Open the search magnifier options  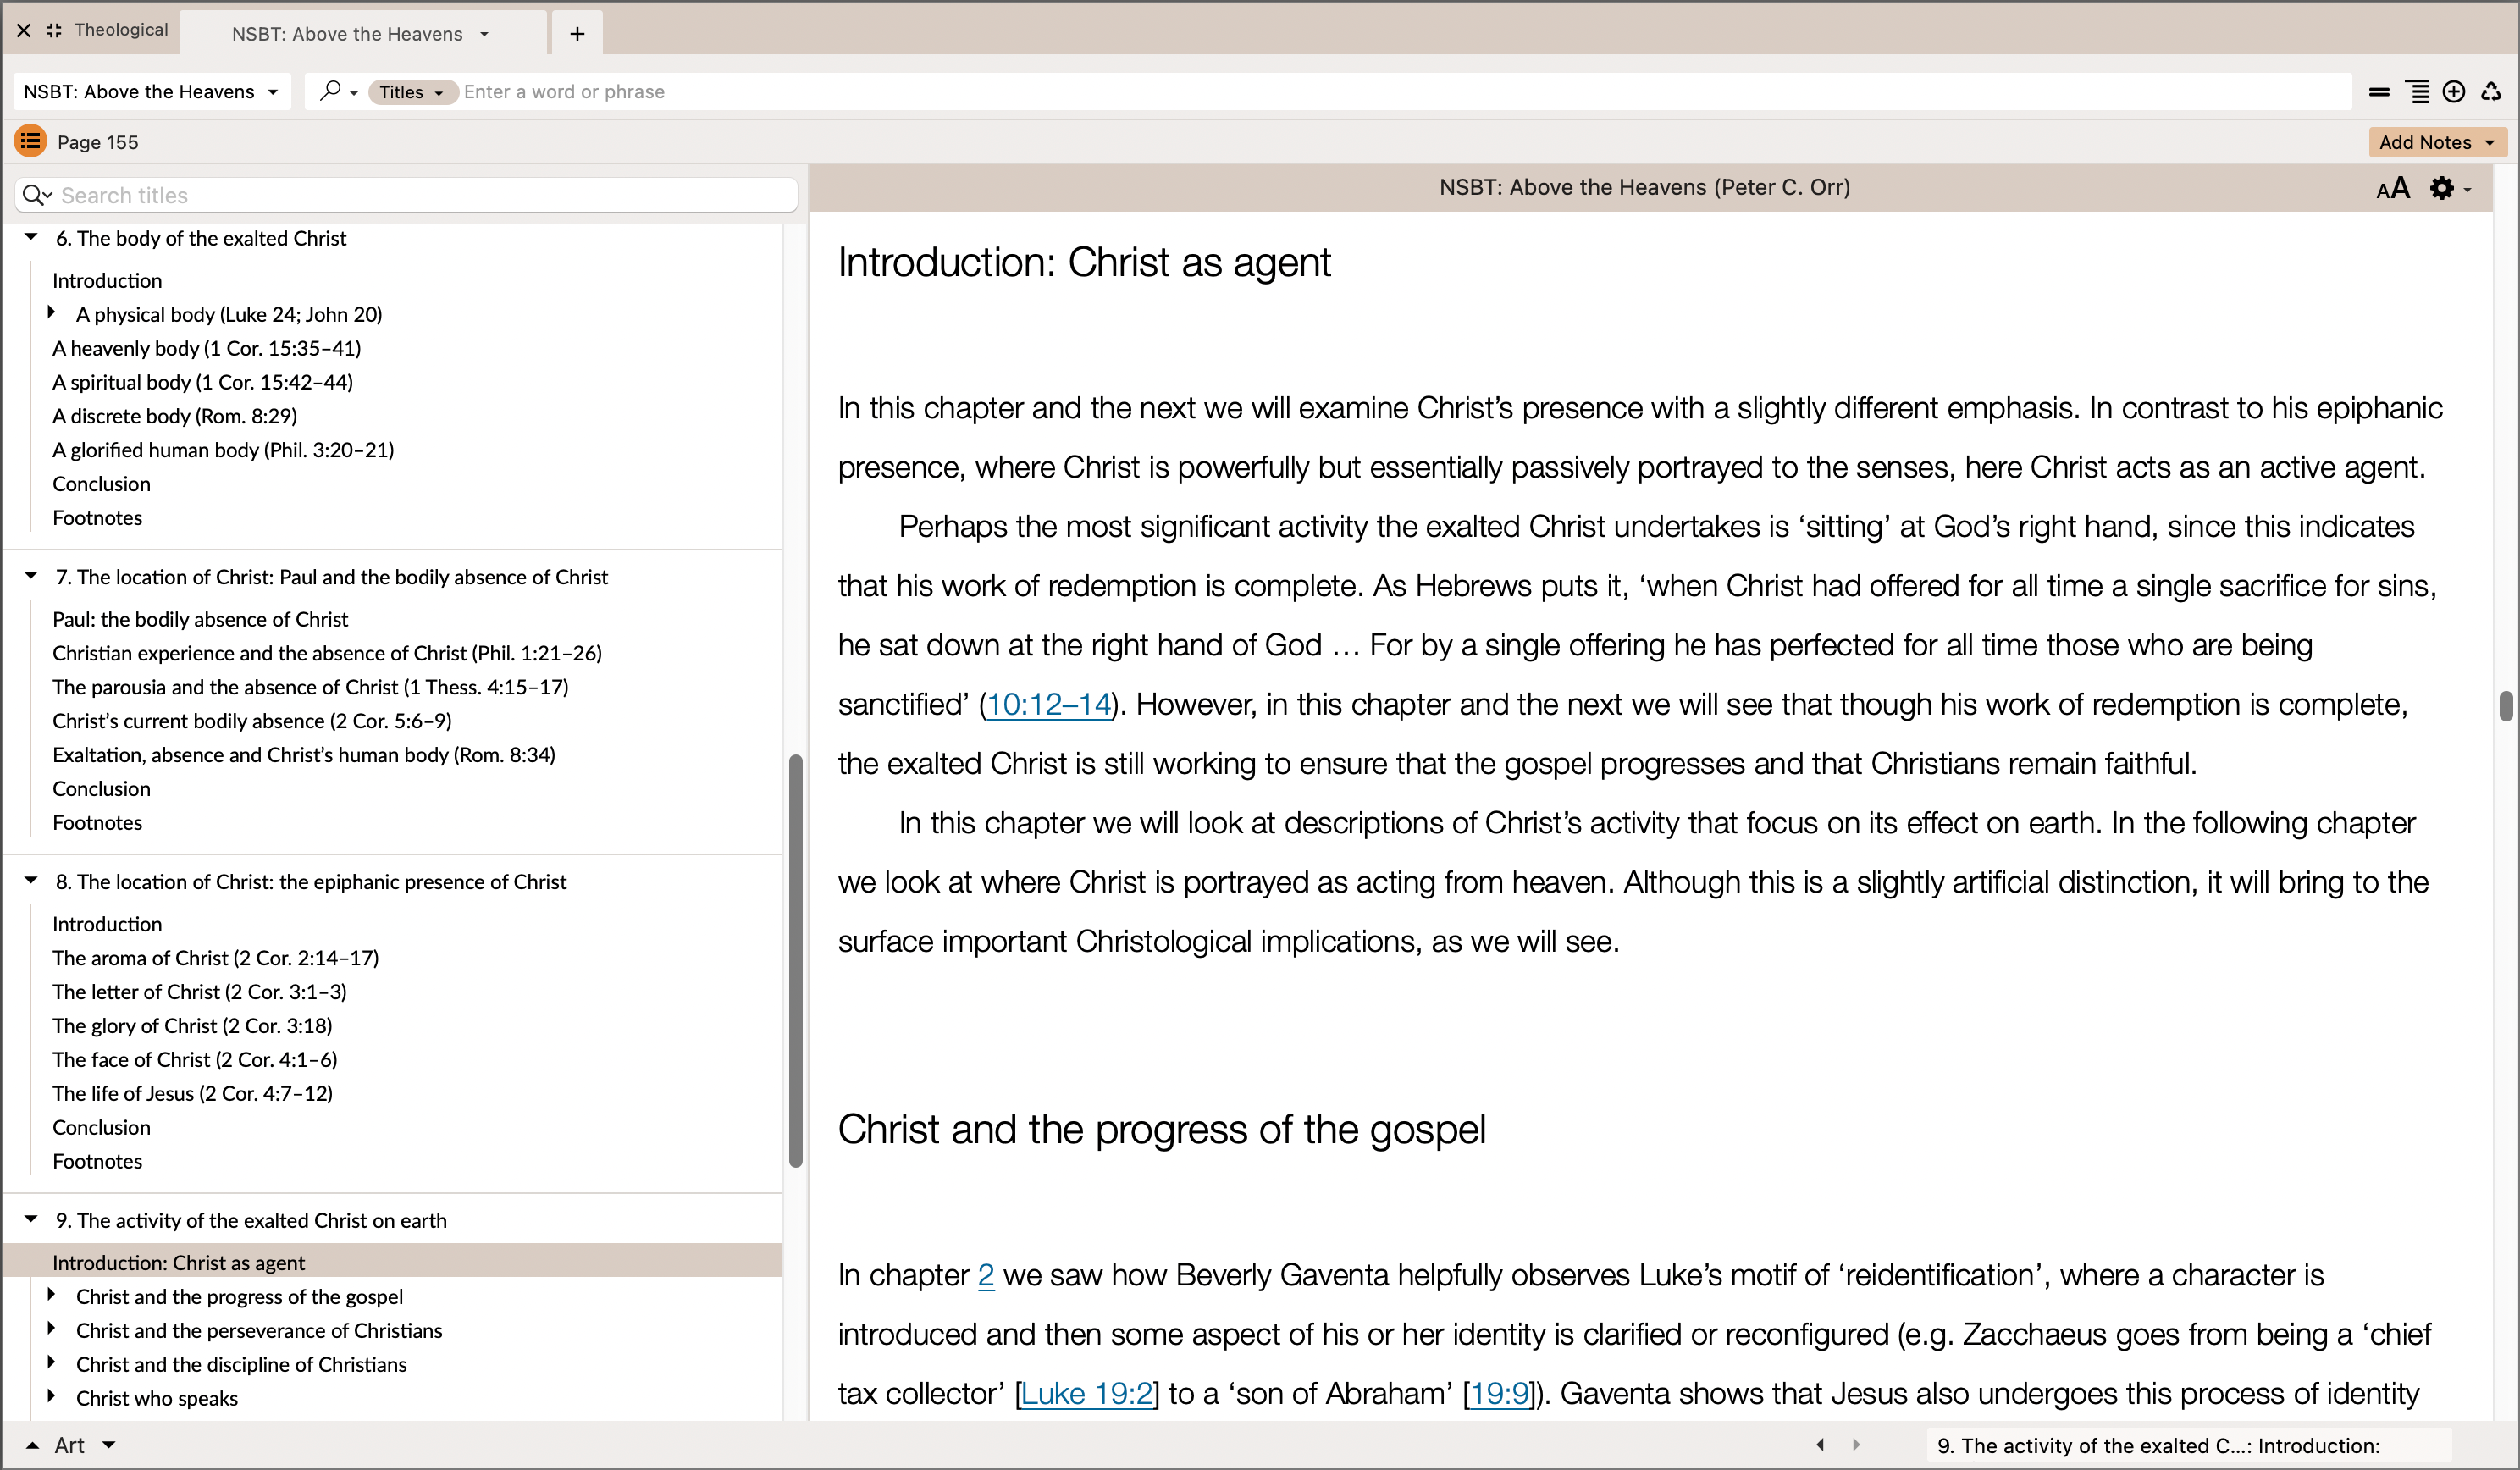[338, 91]
